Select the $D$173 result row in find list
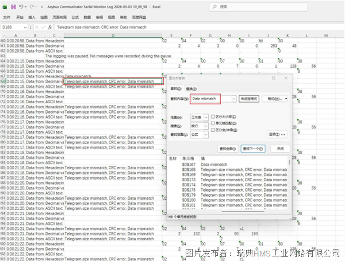The height and width of the screenshot is (261, 345). click(x=228, y=180)
